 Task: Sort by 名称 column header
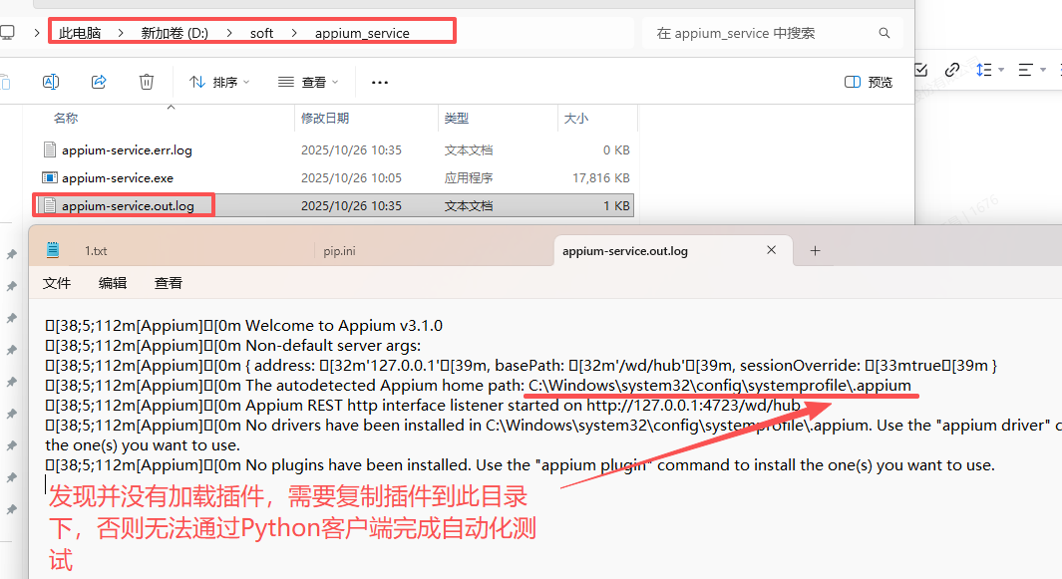click(66, 118)
